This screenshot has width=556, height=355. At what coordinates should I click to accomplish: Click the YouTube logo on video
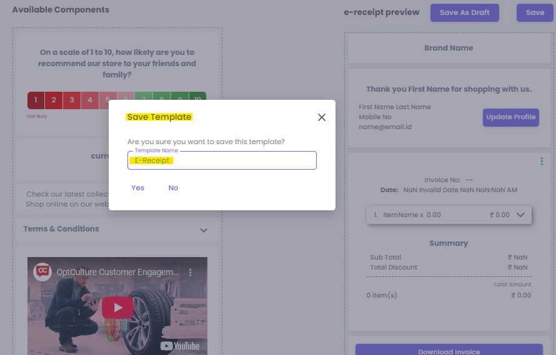click(180, 346)
